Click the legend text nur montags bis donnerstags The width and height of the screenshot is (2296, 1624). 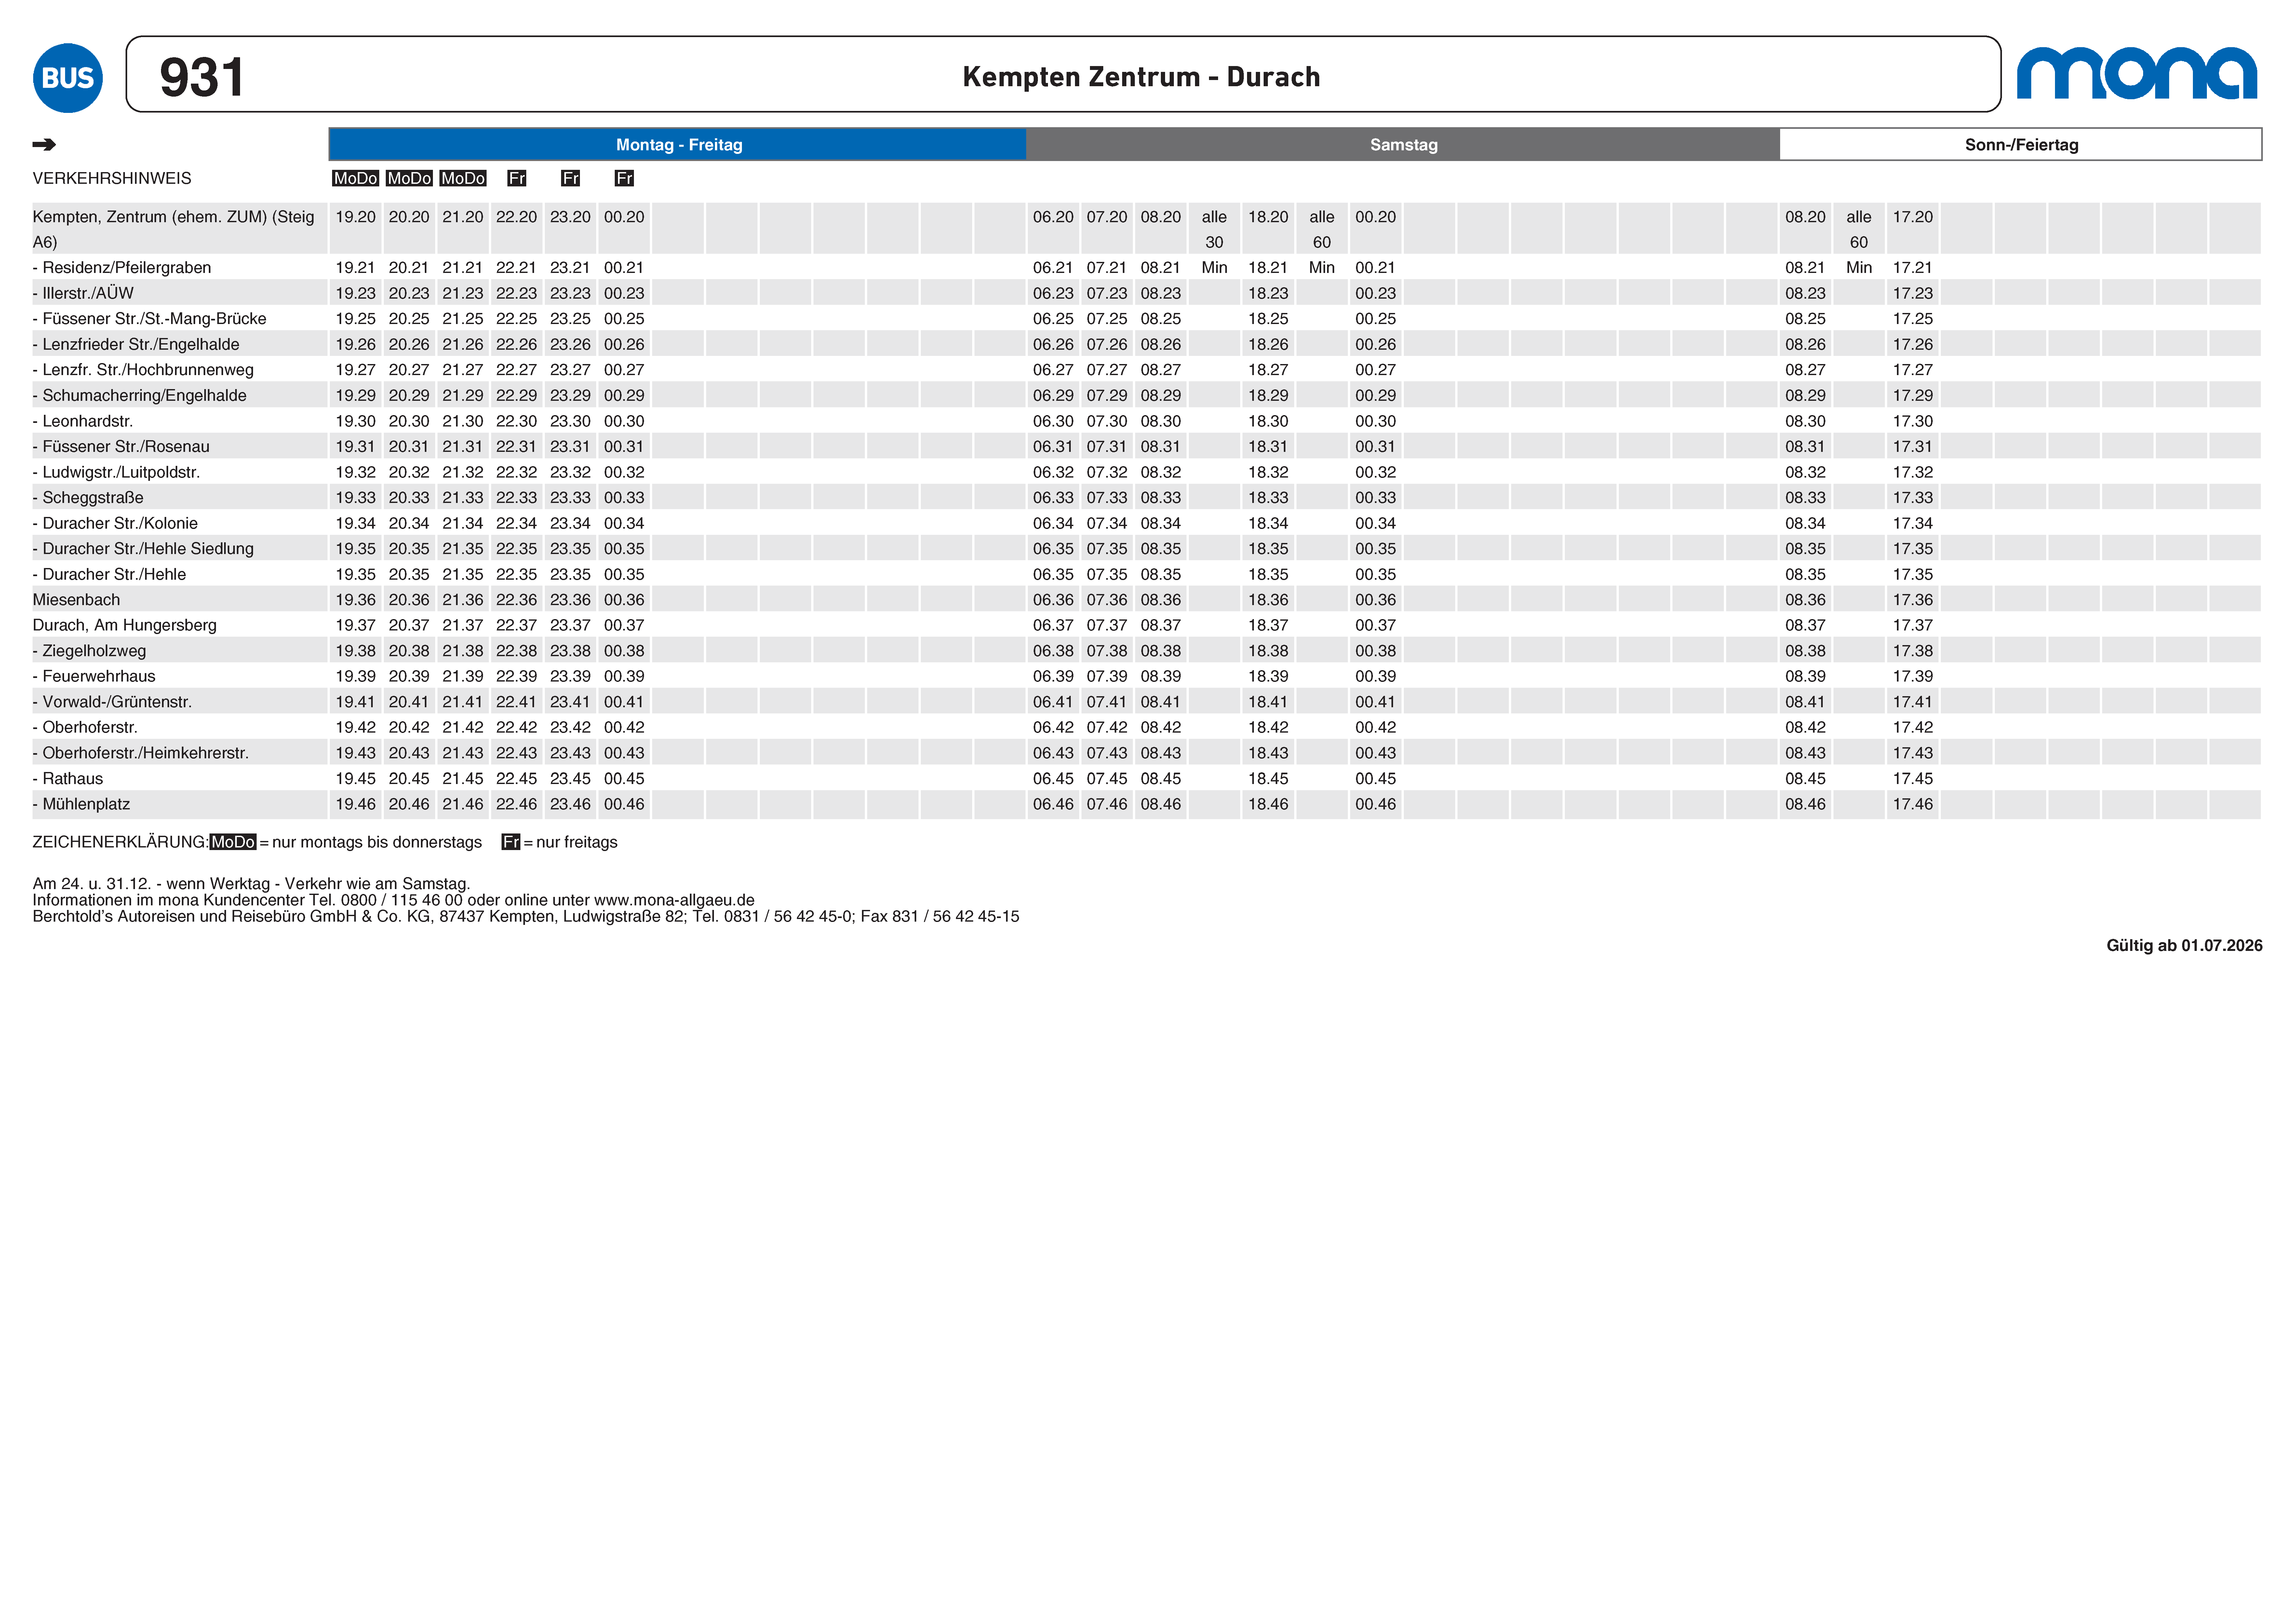coord(377,842)
